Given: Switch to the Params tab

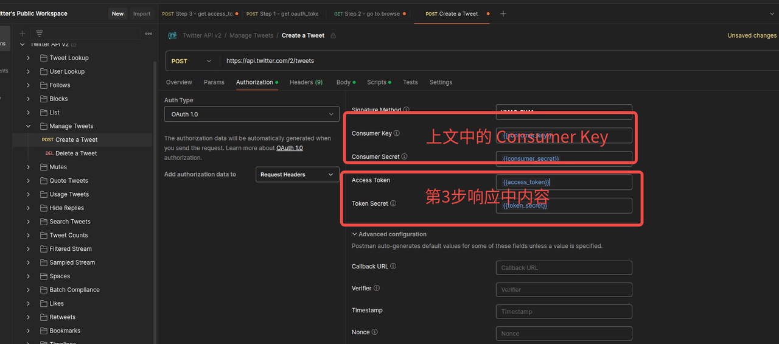Looking at the screenshot, I should 214,82.
